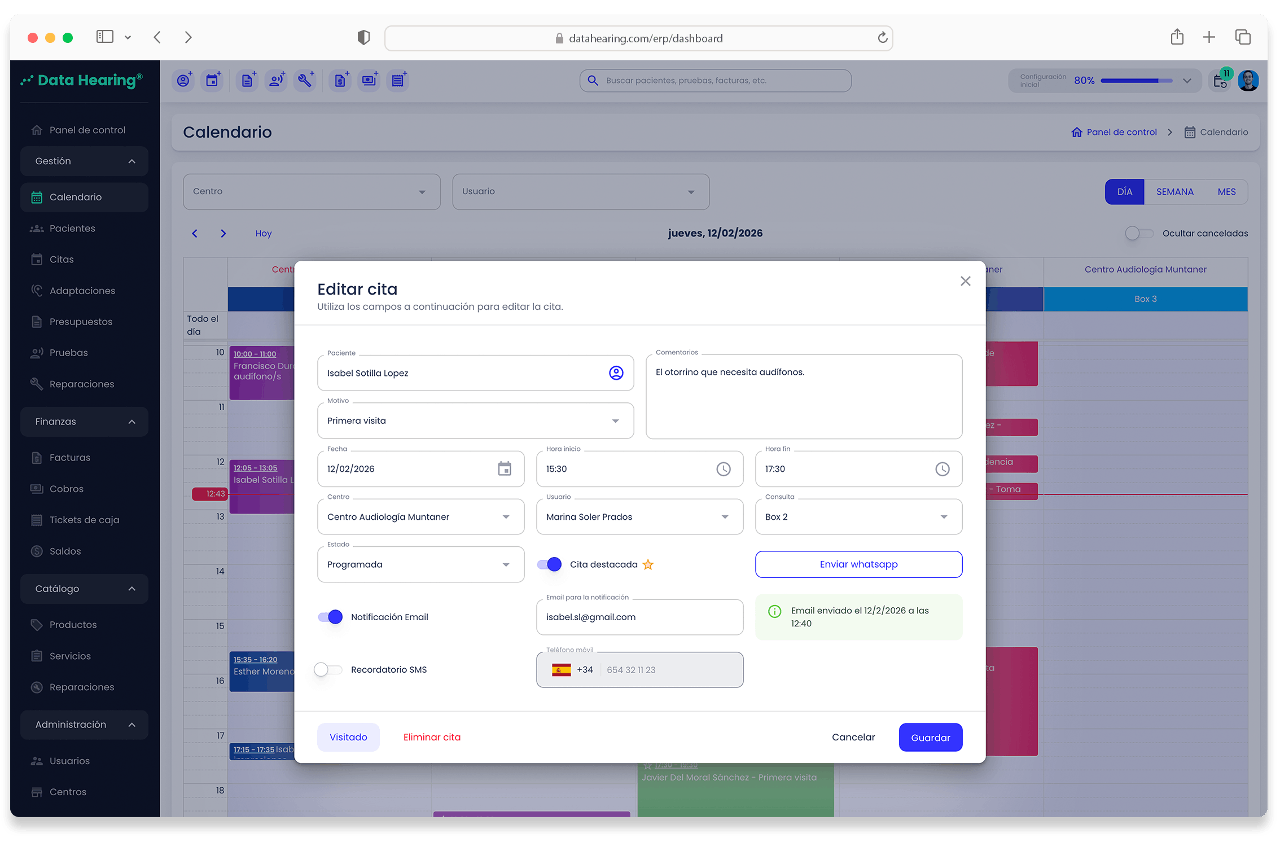This screenshot has height=842, width=1280.
Task: Click the Enviar whatsapp button
Action: coord(858,564)
